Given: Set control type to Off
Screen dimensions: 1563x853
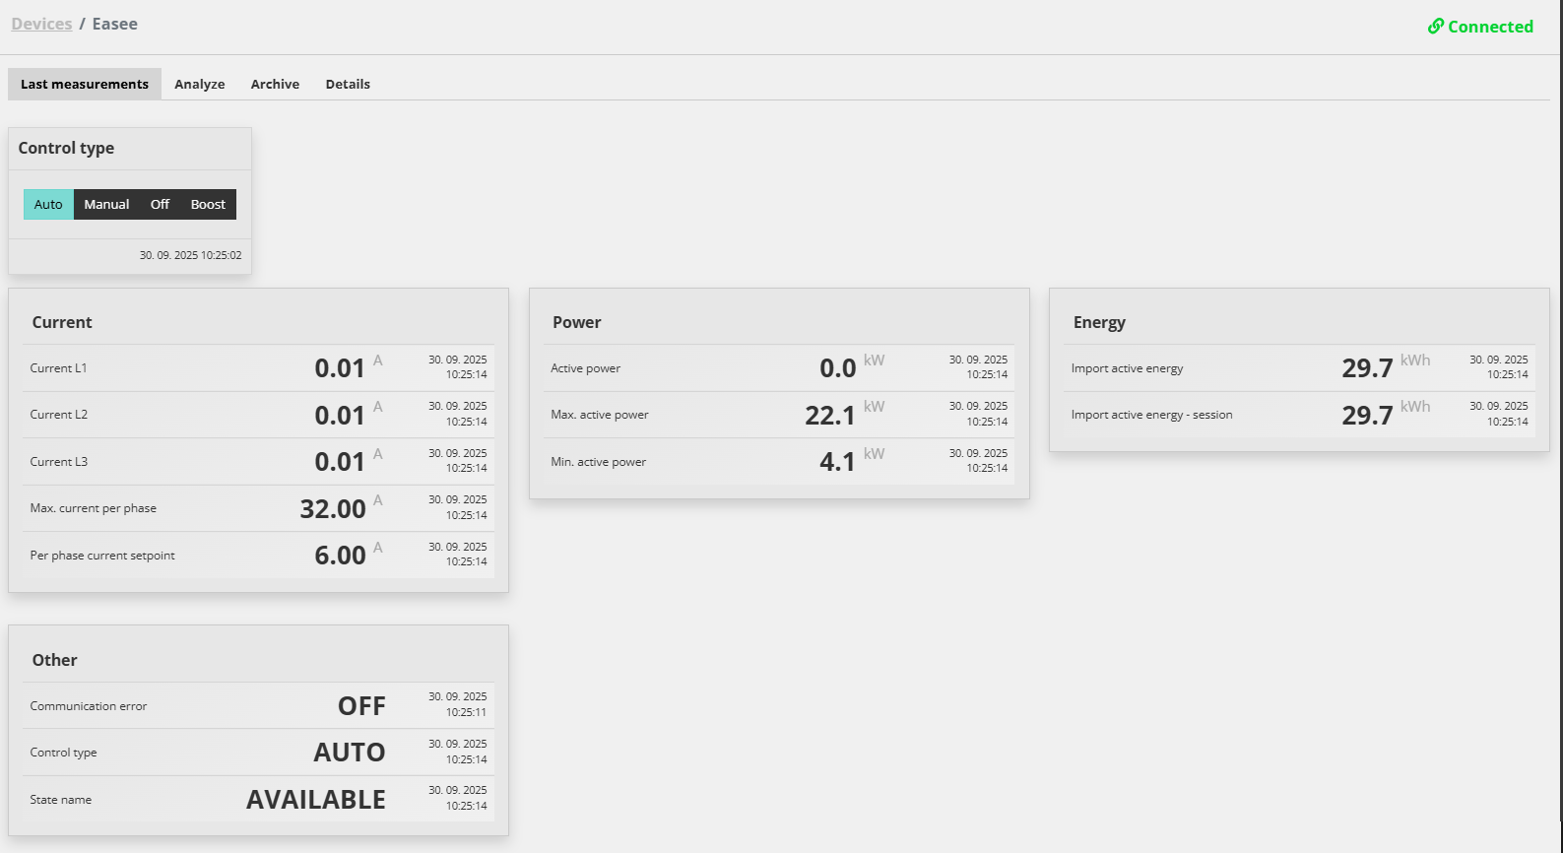Looking at the screenshot, I should pos(160,204).
